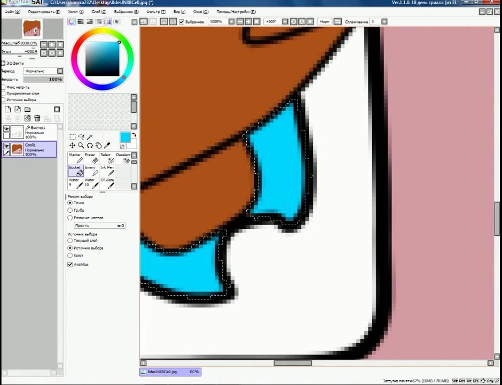The height and width of the screenshot is (385, 502).
Task: Choose the rectangular selection tool
Action: click(x=72, y=137)
